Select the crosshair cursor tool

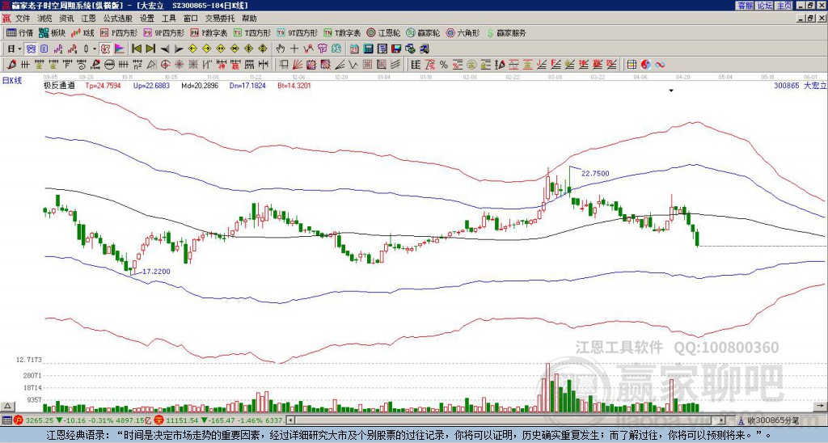[294, 49]
